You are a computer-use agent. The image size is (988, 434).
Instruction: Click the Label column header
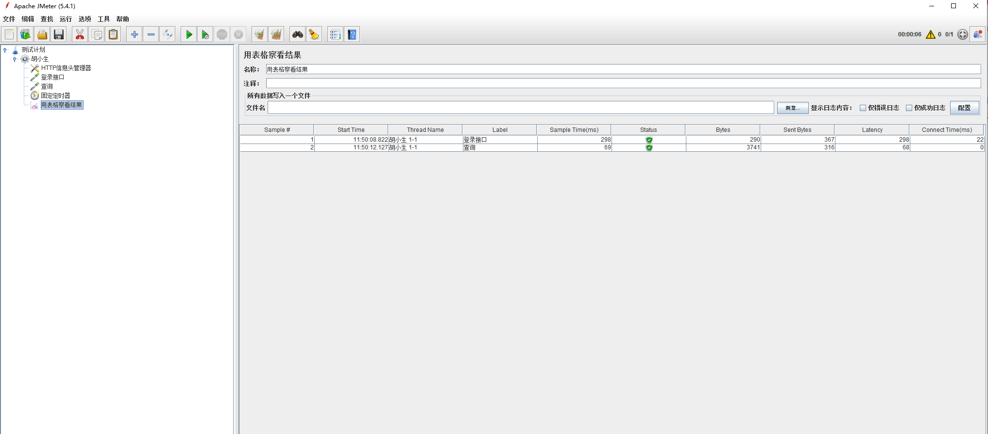499,129
